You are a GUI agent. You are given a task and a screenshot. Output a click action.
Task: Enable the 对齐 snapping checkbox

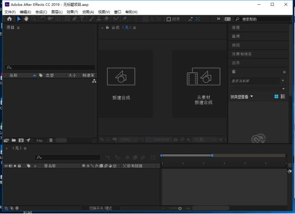(169, 19)
